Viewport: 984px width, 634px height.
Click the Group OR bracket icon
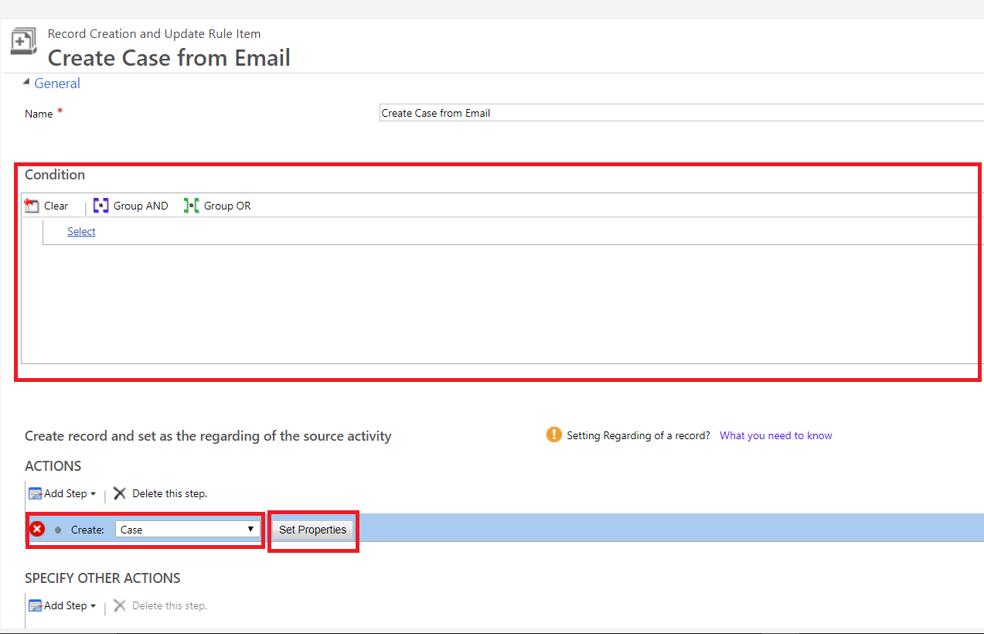(191, 206)
